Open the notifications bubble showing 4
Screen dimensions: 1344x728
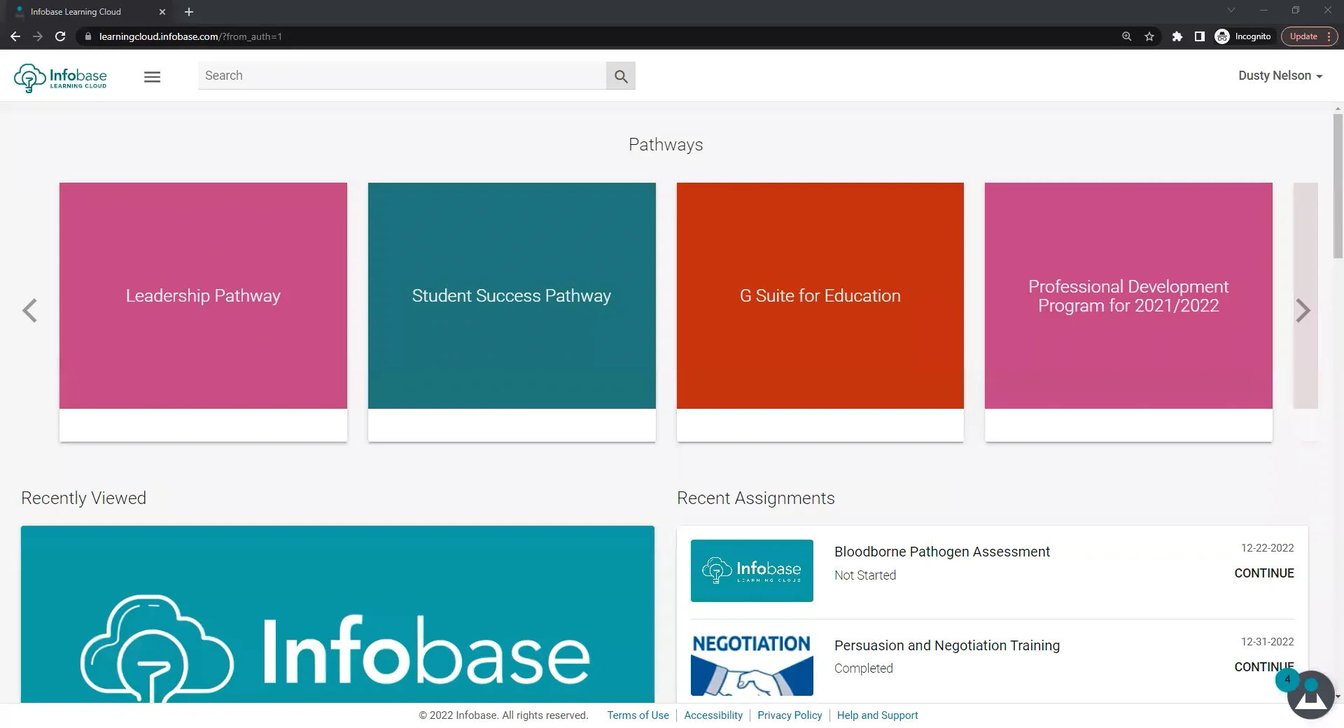[x=1288, y=679]
